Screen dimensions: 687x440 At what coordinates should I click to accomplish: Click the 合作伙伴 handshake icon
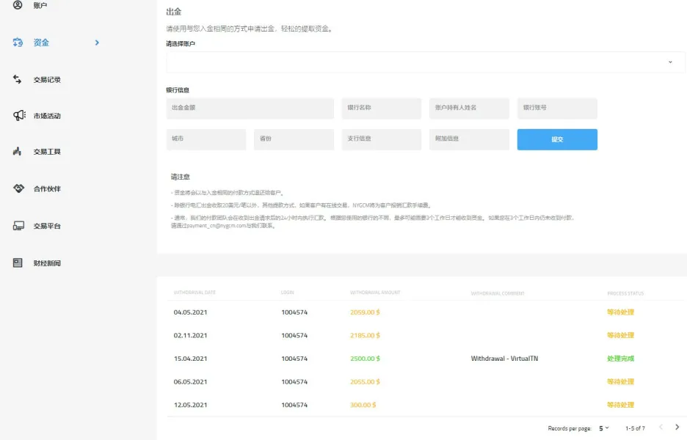19,188
